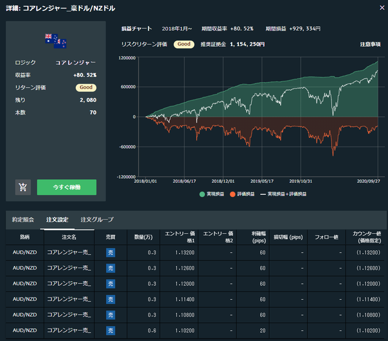This screenshot has width=388, height=341.
Task: Click 売 badge in 1.10800 row
Action: 110,315
